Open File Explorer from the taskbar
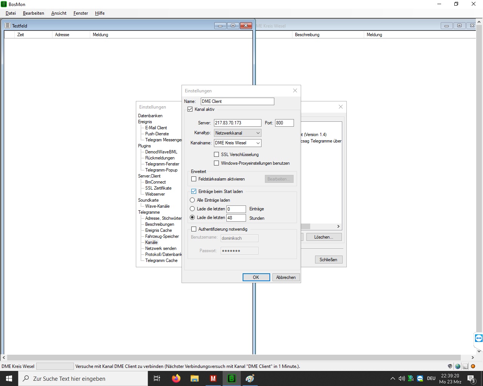The width and height of the screenshot is (483, 386). 195,378
